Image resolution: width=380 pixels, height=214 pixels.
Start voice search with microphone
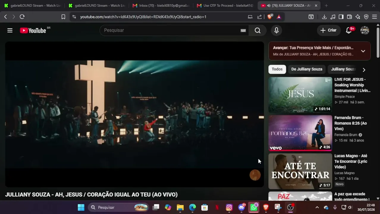(x=277, y=30)
